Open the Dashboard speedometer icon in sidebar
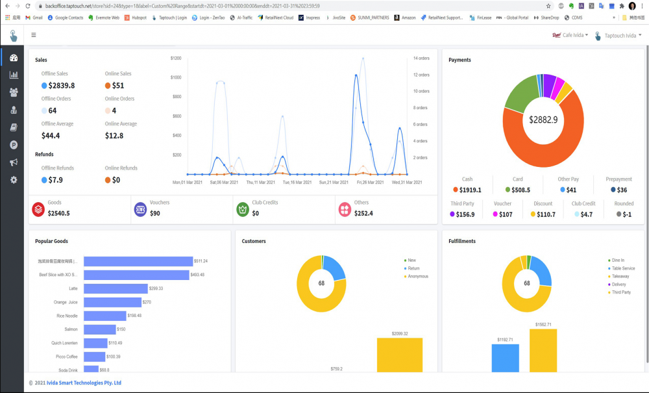Viewport: 649px width, 393px height. click(14, 58)
